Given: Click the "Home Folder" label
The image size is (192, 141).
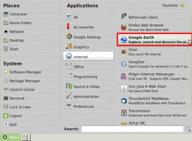Looking at the screenshot, I should pyautogui.click(x=21, y=23).
